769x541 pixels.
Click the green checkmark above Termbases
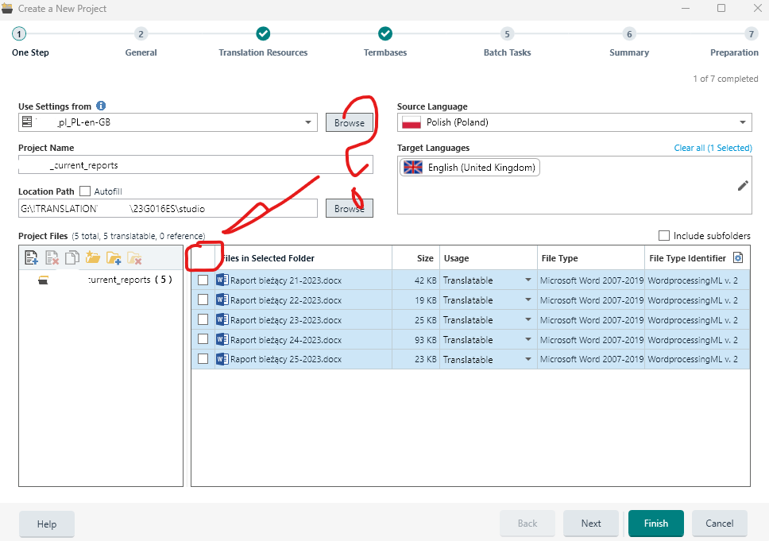[x=385, y=33]
